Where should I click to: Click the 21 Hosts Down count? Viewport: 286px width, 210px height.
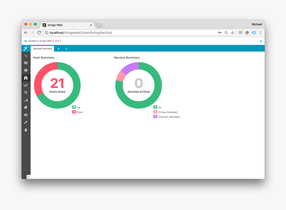tap(57, 83)
